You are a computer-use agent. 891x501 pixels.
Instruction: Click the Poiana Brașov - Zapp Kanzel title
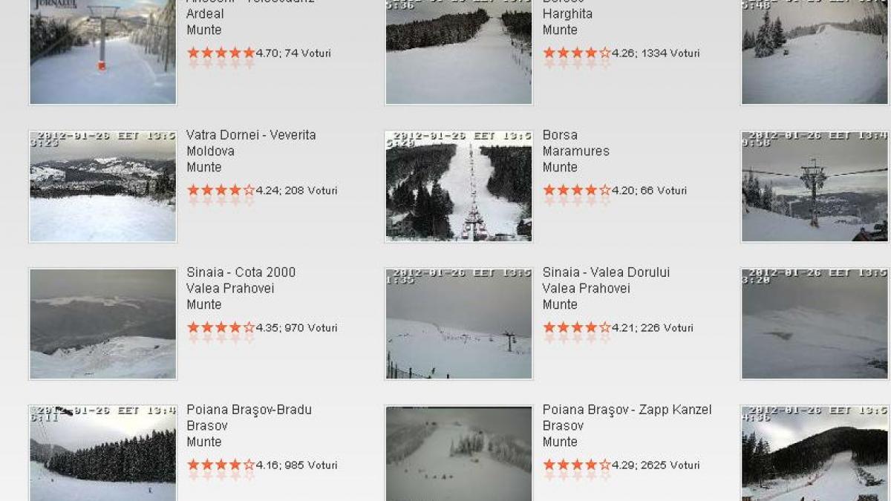[627, 410]
